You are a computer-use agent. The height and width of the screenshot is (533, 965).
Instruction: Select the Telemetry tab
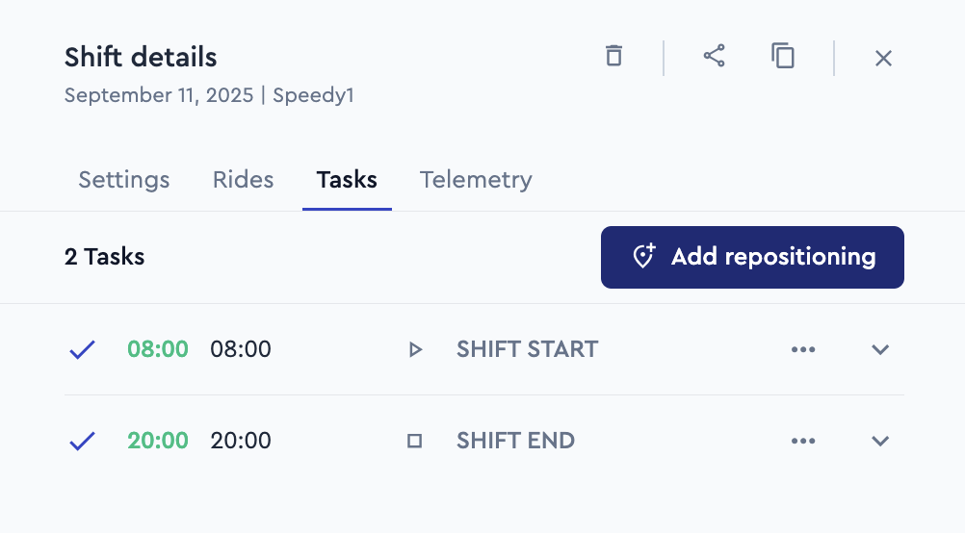pyautogui.click(x=476, y=180)
